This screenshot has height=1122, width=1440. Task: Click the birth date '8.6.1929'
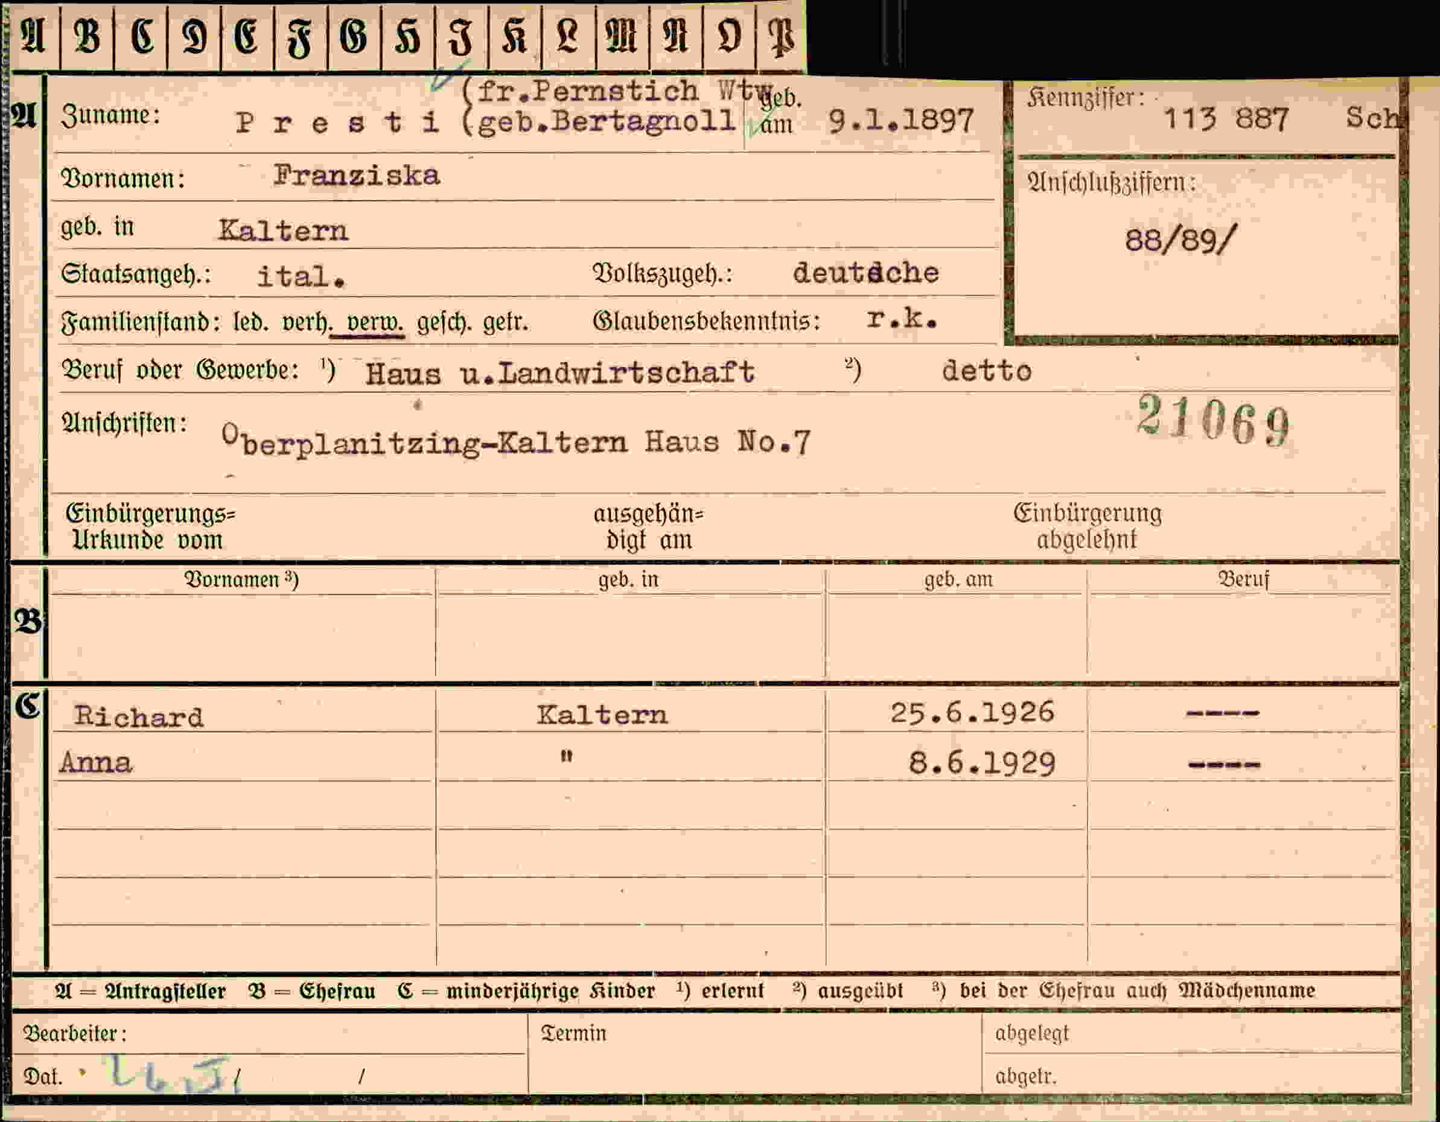(982, 763)
